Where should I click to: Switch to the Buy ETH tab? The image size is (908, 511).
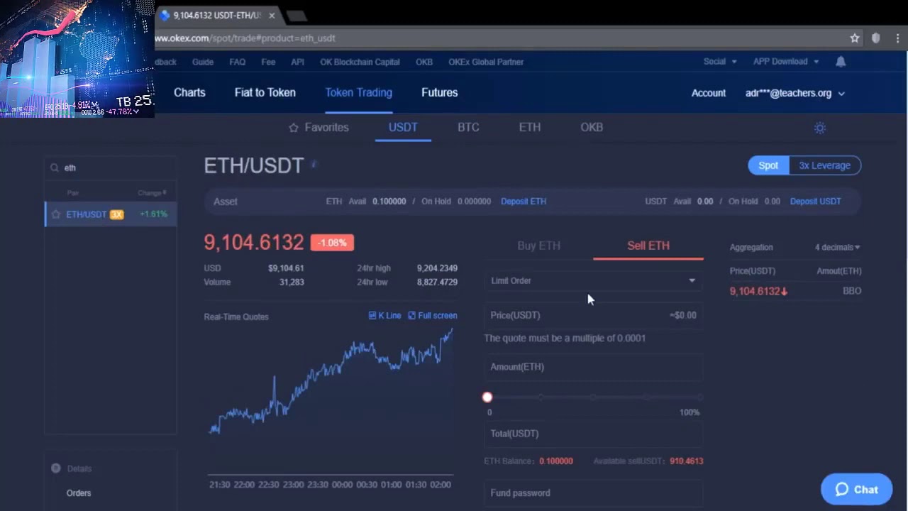538,246
